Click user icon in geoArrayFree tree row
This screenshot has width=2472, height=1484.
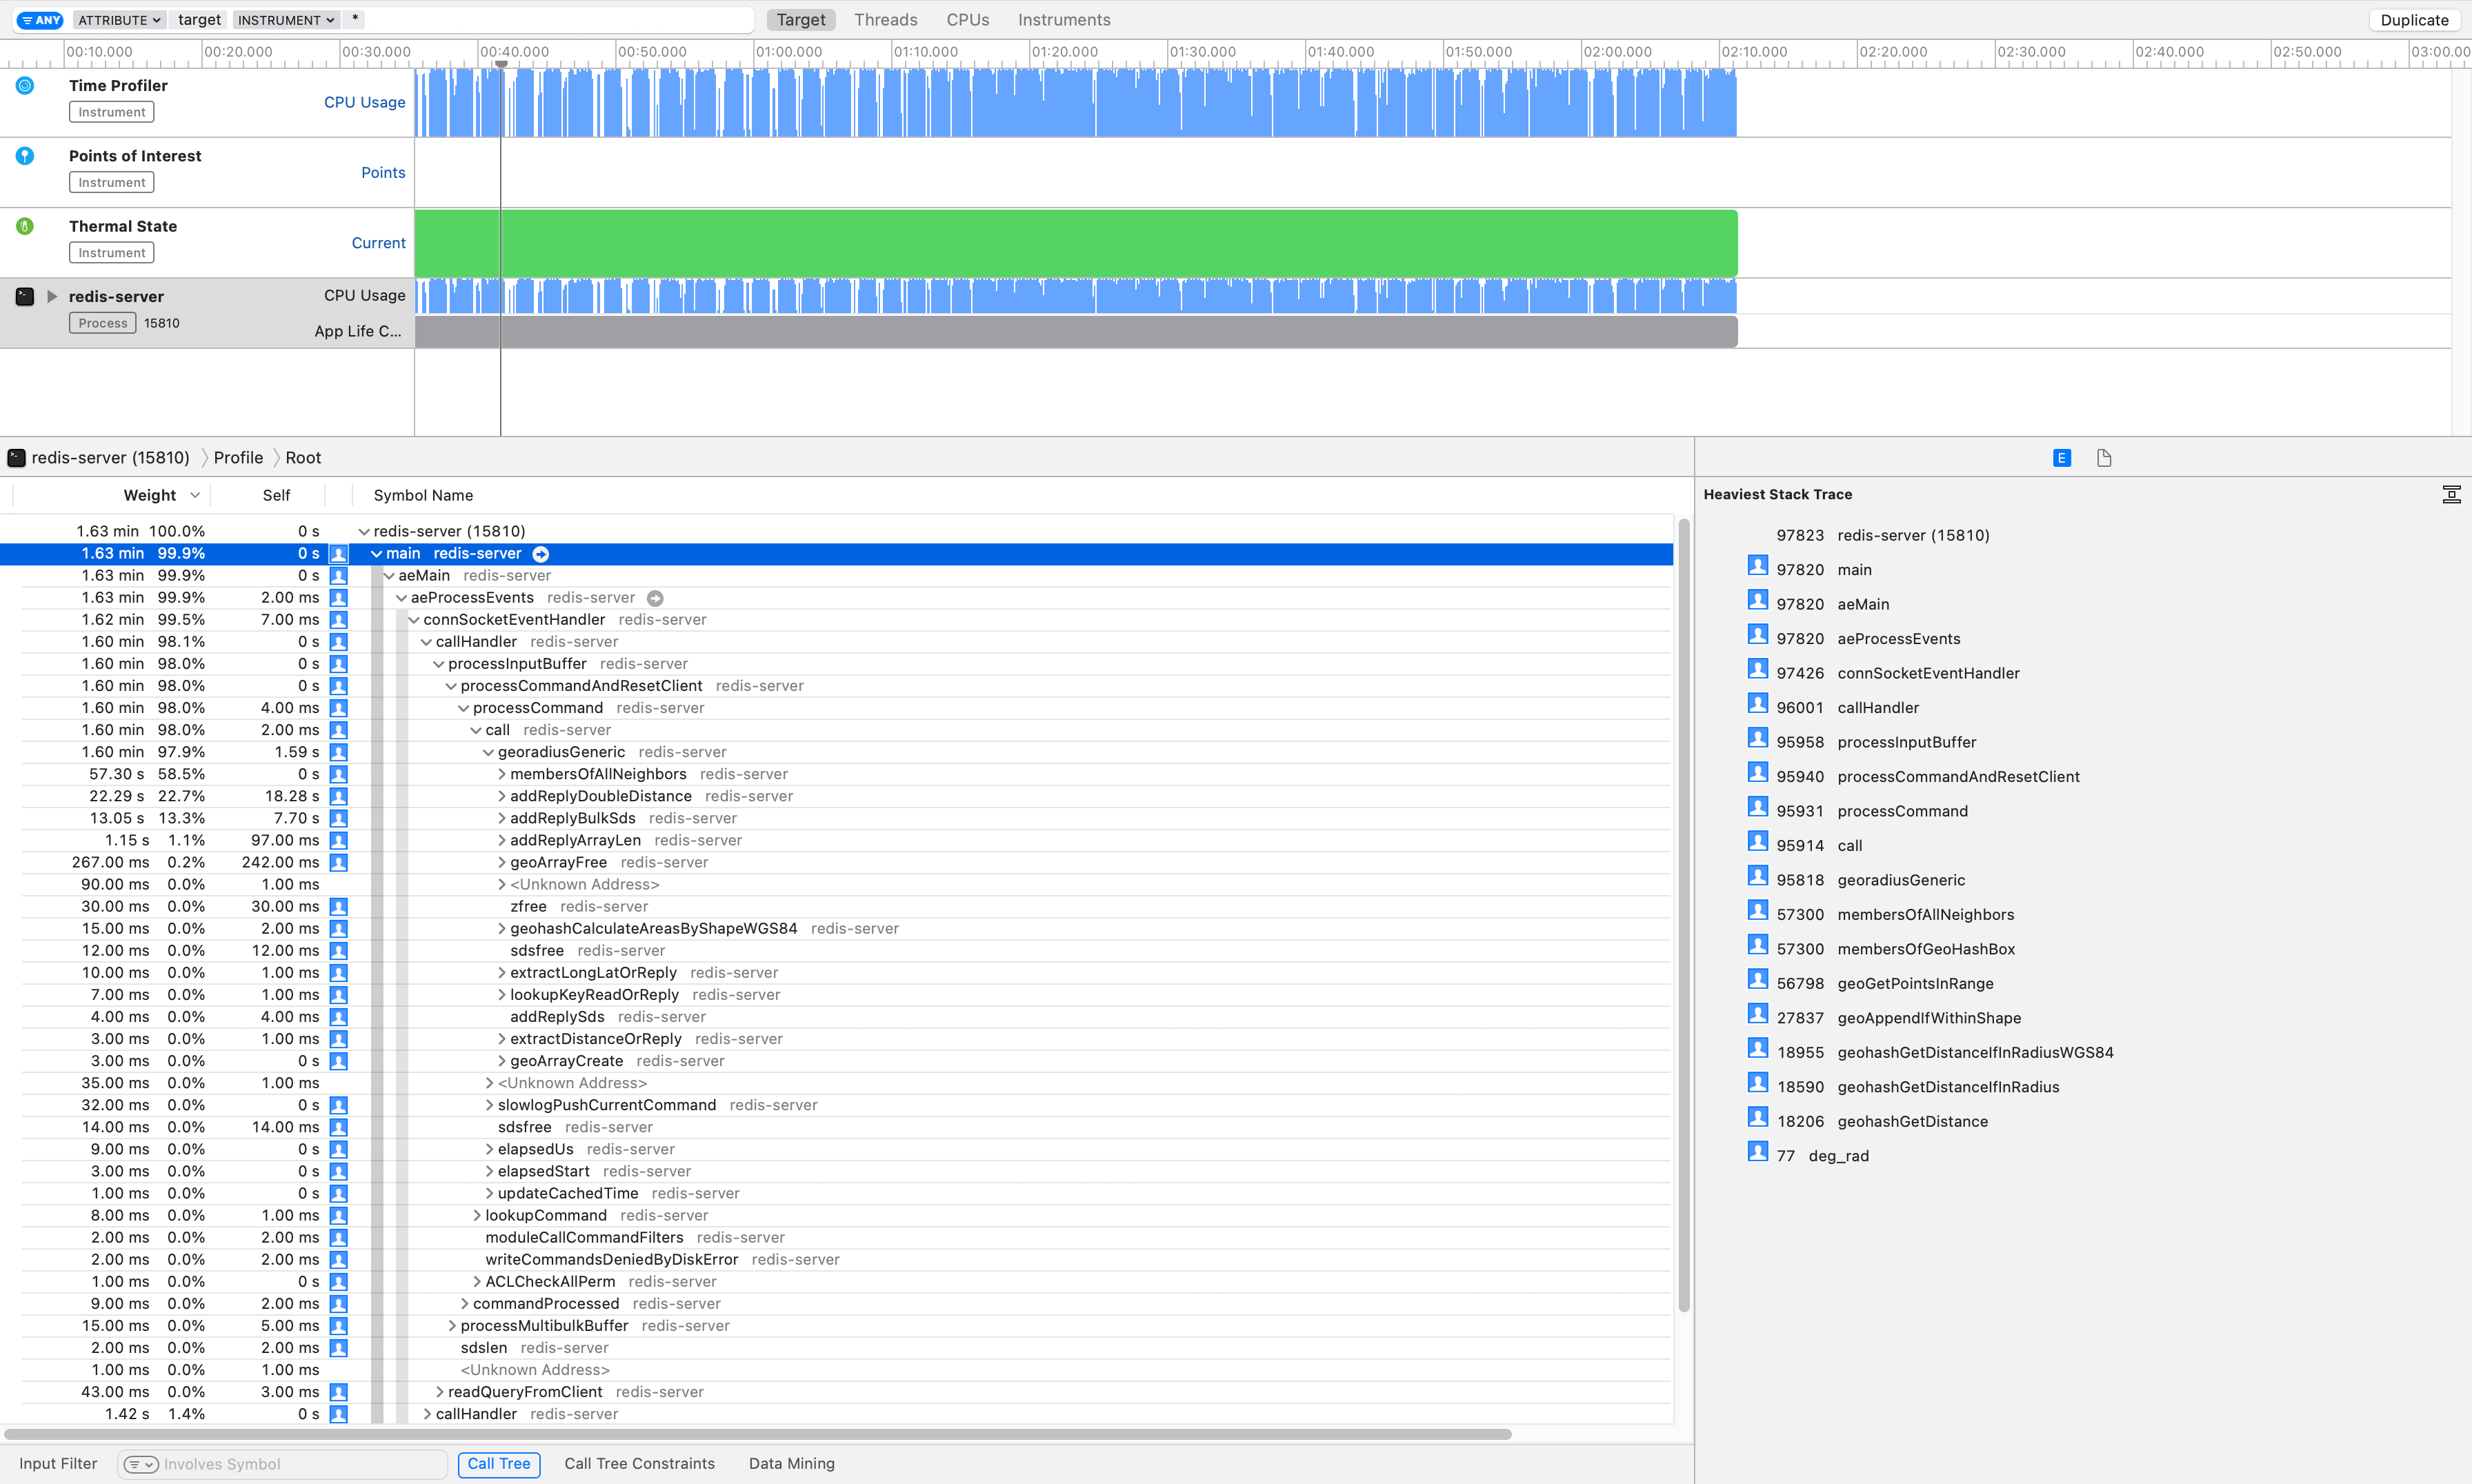[339, 862]
